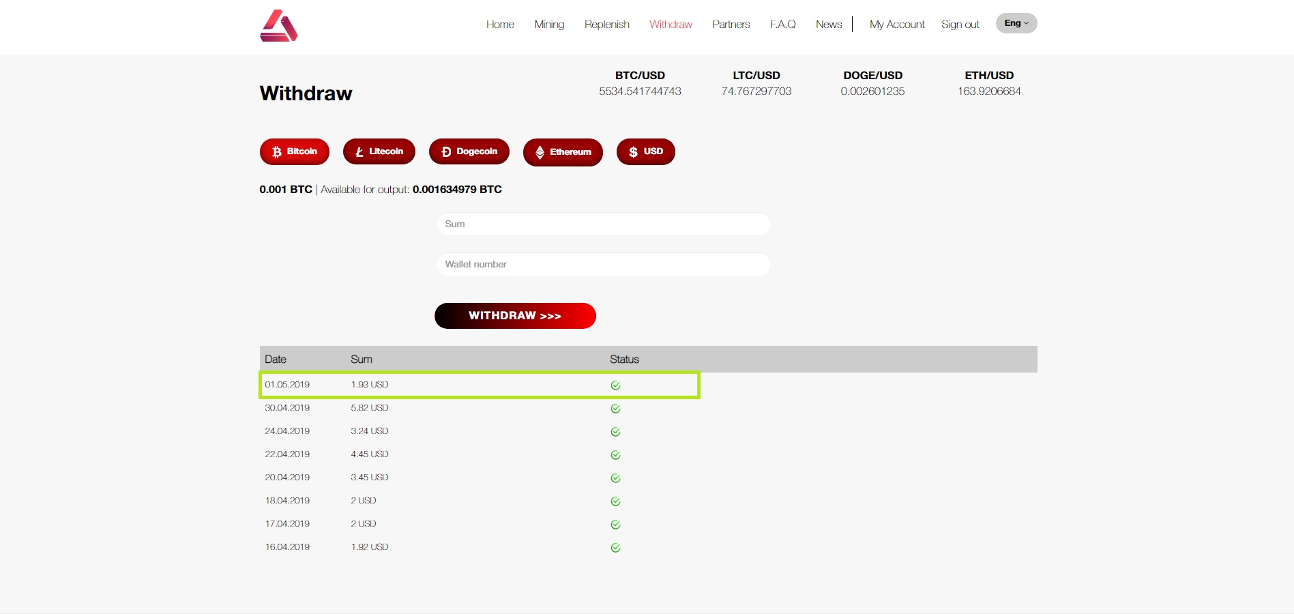The image size is (1294, 614).
Task: Click the LTC/USD rate value 74.767297703
Action: pos(756,91)
